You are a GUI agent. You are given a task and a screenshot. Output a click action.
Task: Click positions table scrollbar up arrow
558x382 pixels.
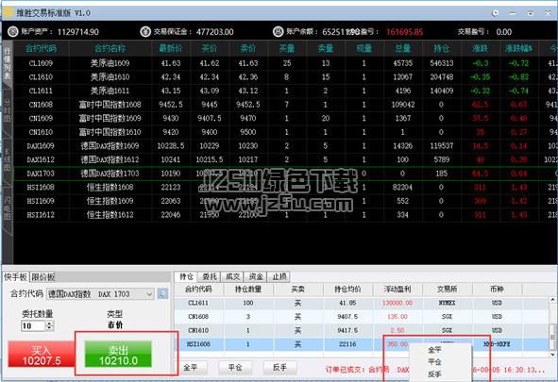[x=553, y=300]
